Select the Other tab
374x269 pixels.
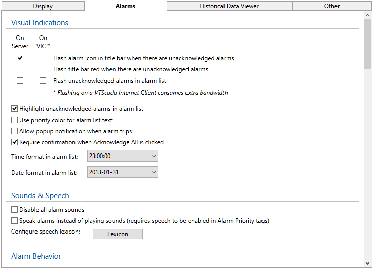(332, 6)
